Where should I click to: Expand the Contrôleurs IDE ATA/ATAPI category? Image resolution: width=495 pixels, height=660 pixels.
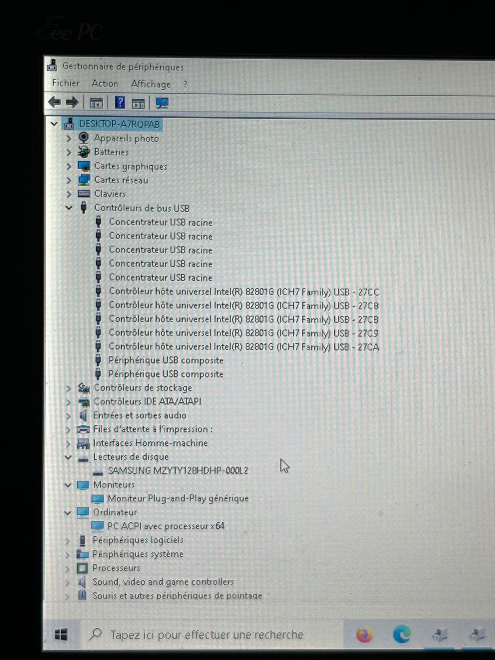[68, 402]
